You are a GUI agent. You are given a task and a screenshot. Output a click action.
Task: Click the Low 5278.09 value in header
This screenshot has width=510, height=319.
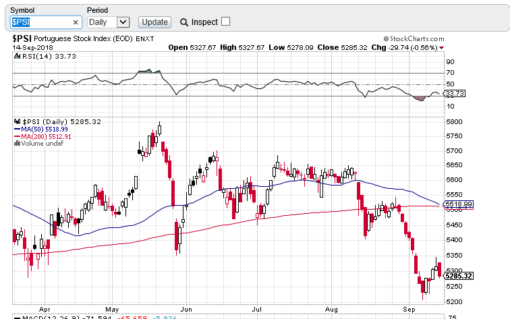[291, 47]
